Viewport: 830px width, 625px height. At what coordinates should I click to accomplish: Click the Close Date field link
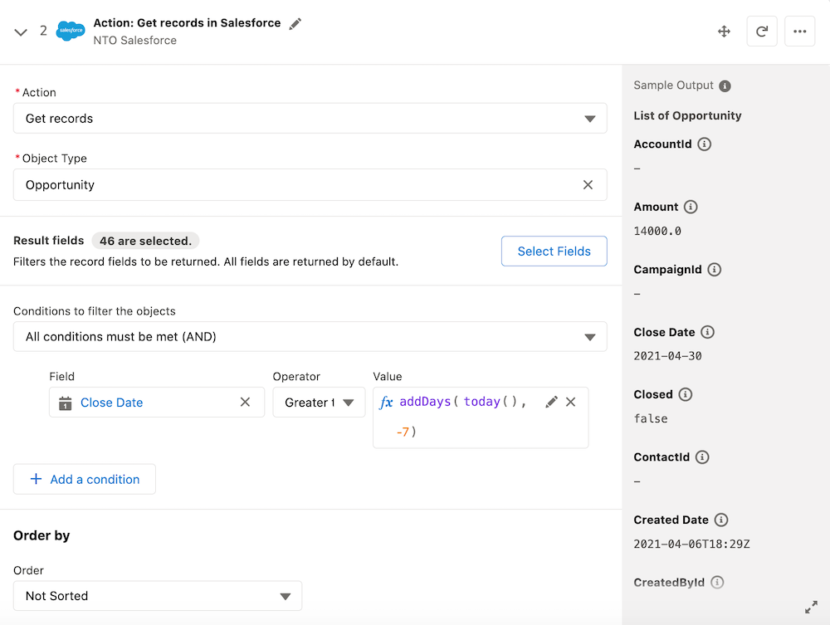[112, 403]
